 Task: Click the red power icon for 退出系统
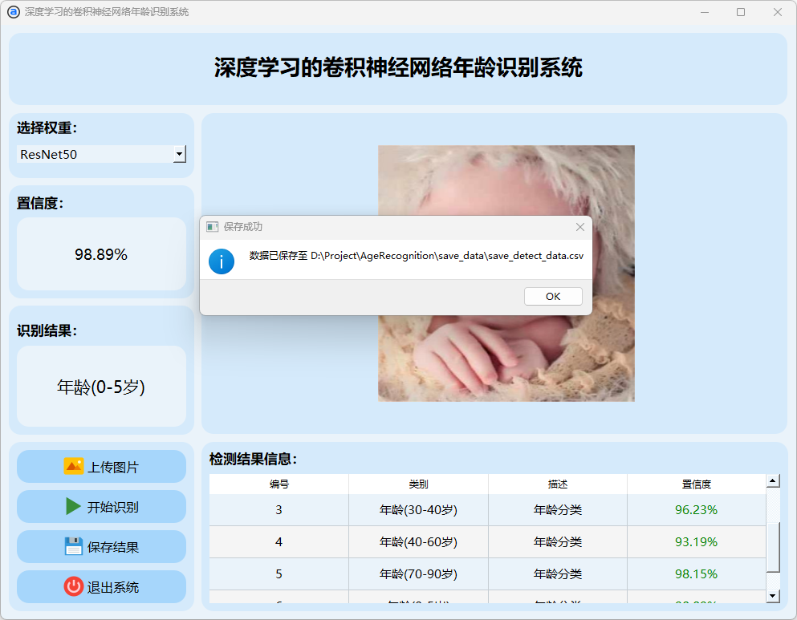point(73,586)
